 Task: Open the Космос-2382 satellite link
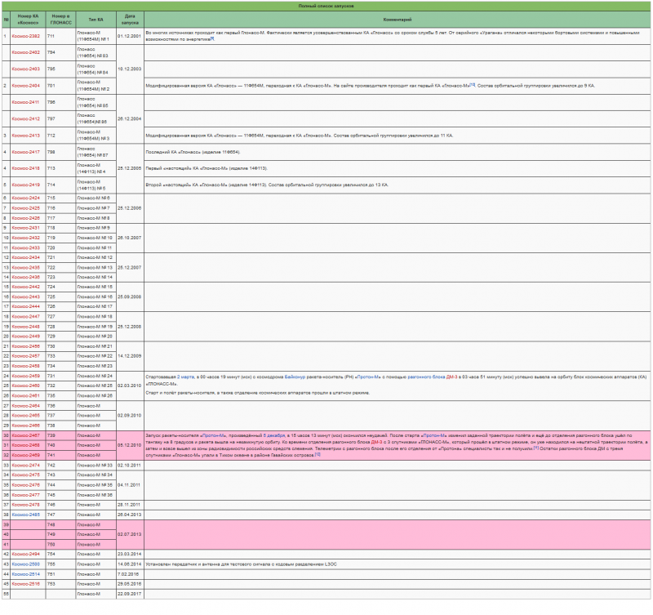25,36
